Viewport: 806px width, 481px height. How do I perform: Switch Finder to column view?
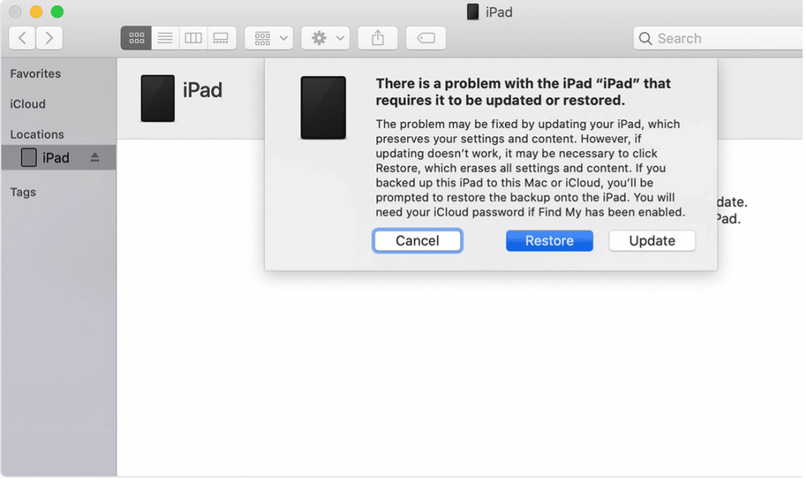click(x=193, y=38)
